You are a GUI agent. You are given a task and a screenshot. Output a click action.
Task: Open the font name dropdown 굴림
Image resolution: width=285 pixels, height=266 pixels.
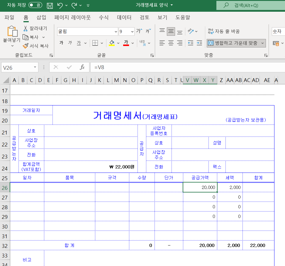[116, 32]
